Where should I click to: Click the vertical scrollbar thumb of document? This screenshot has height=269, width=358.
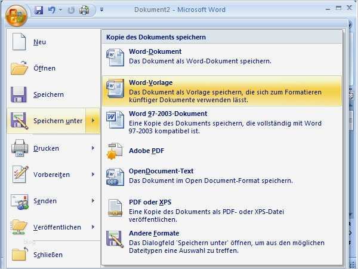click(352, 119)
